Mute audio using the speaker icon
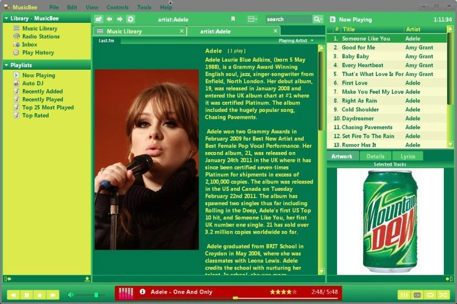 (x=71, y=294)
